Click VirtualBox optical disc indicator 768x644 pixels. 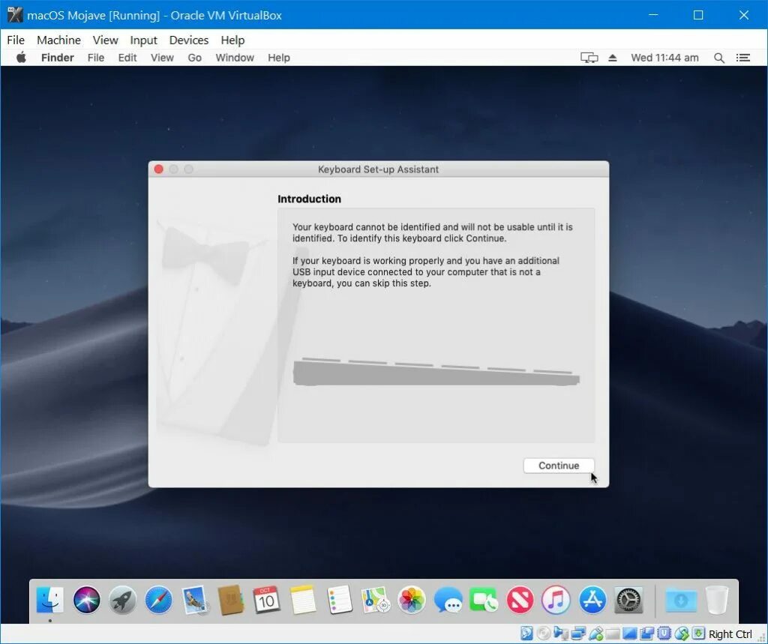click(544, 634)
